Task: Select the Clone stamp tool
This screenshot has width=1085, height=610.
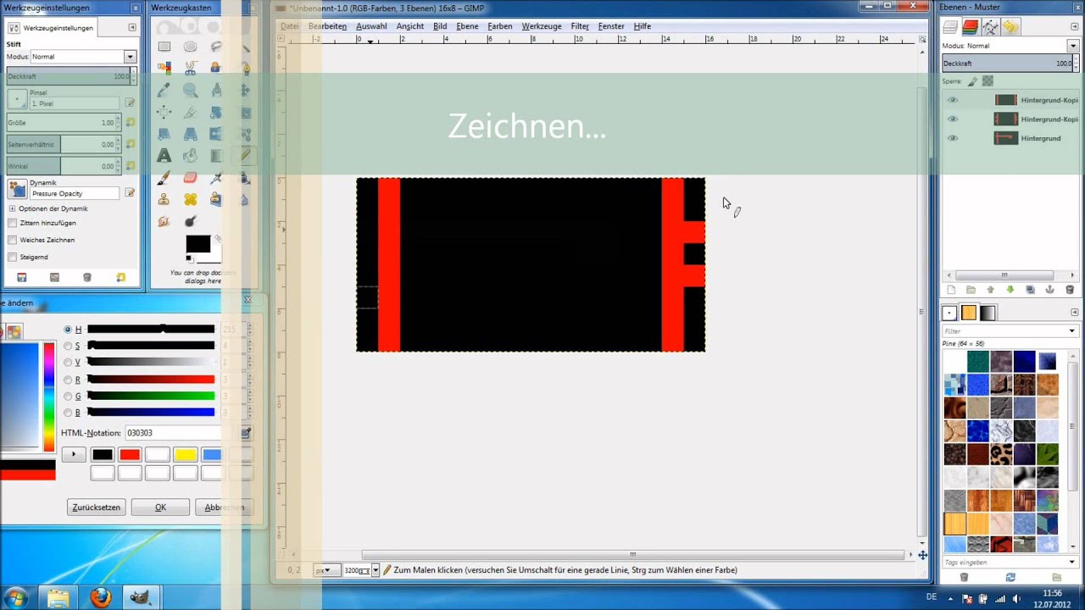Action: [x=164, y=200]
